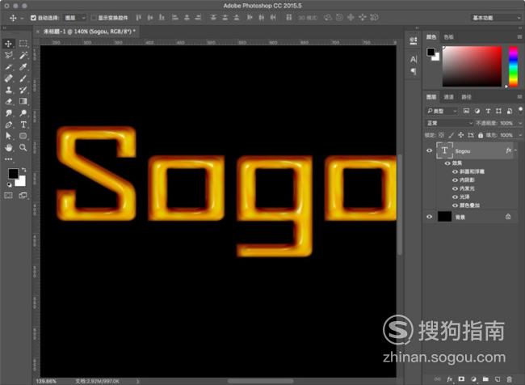Reset default foreground and background colors
The image size is (525, 385).
(10, 184)
